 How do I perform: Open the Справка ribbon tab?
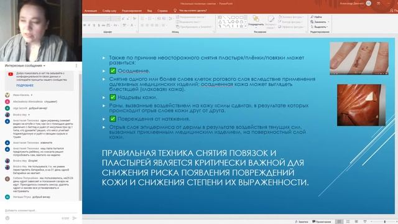162,11
